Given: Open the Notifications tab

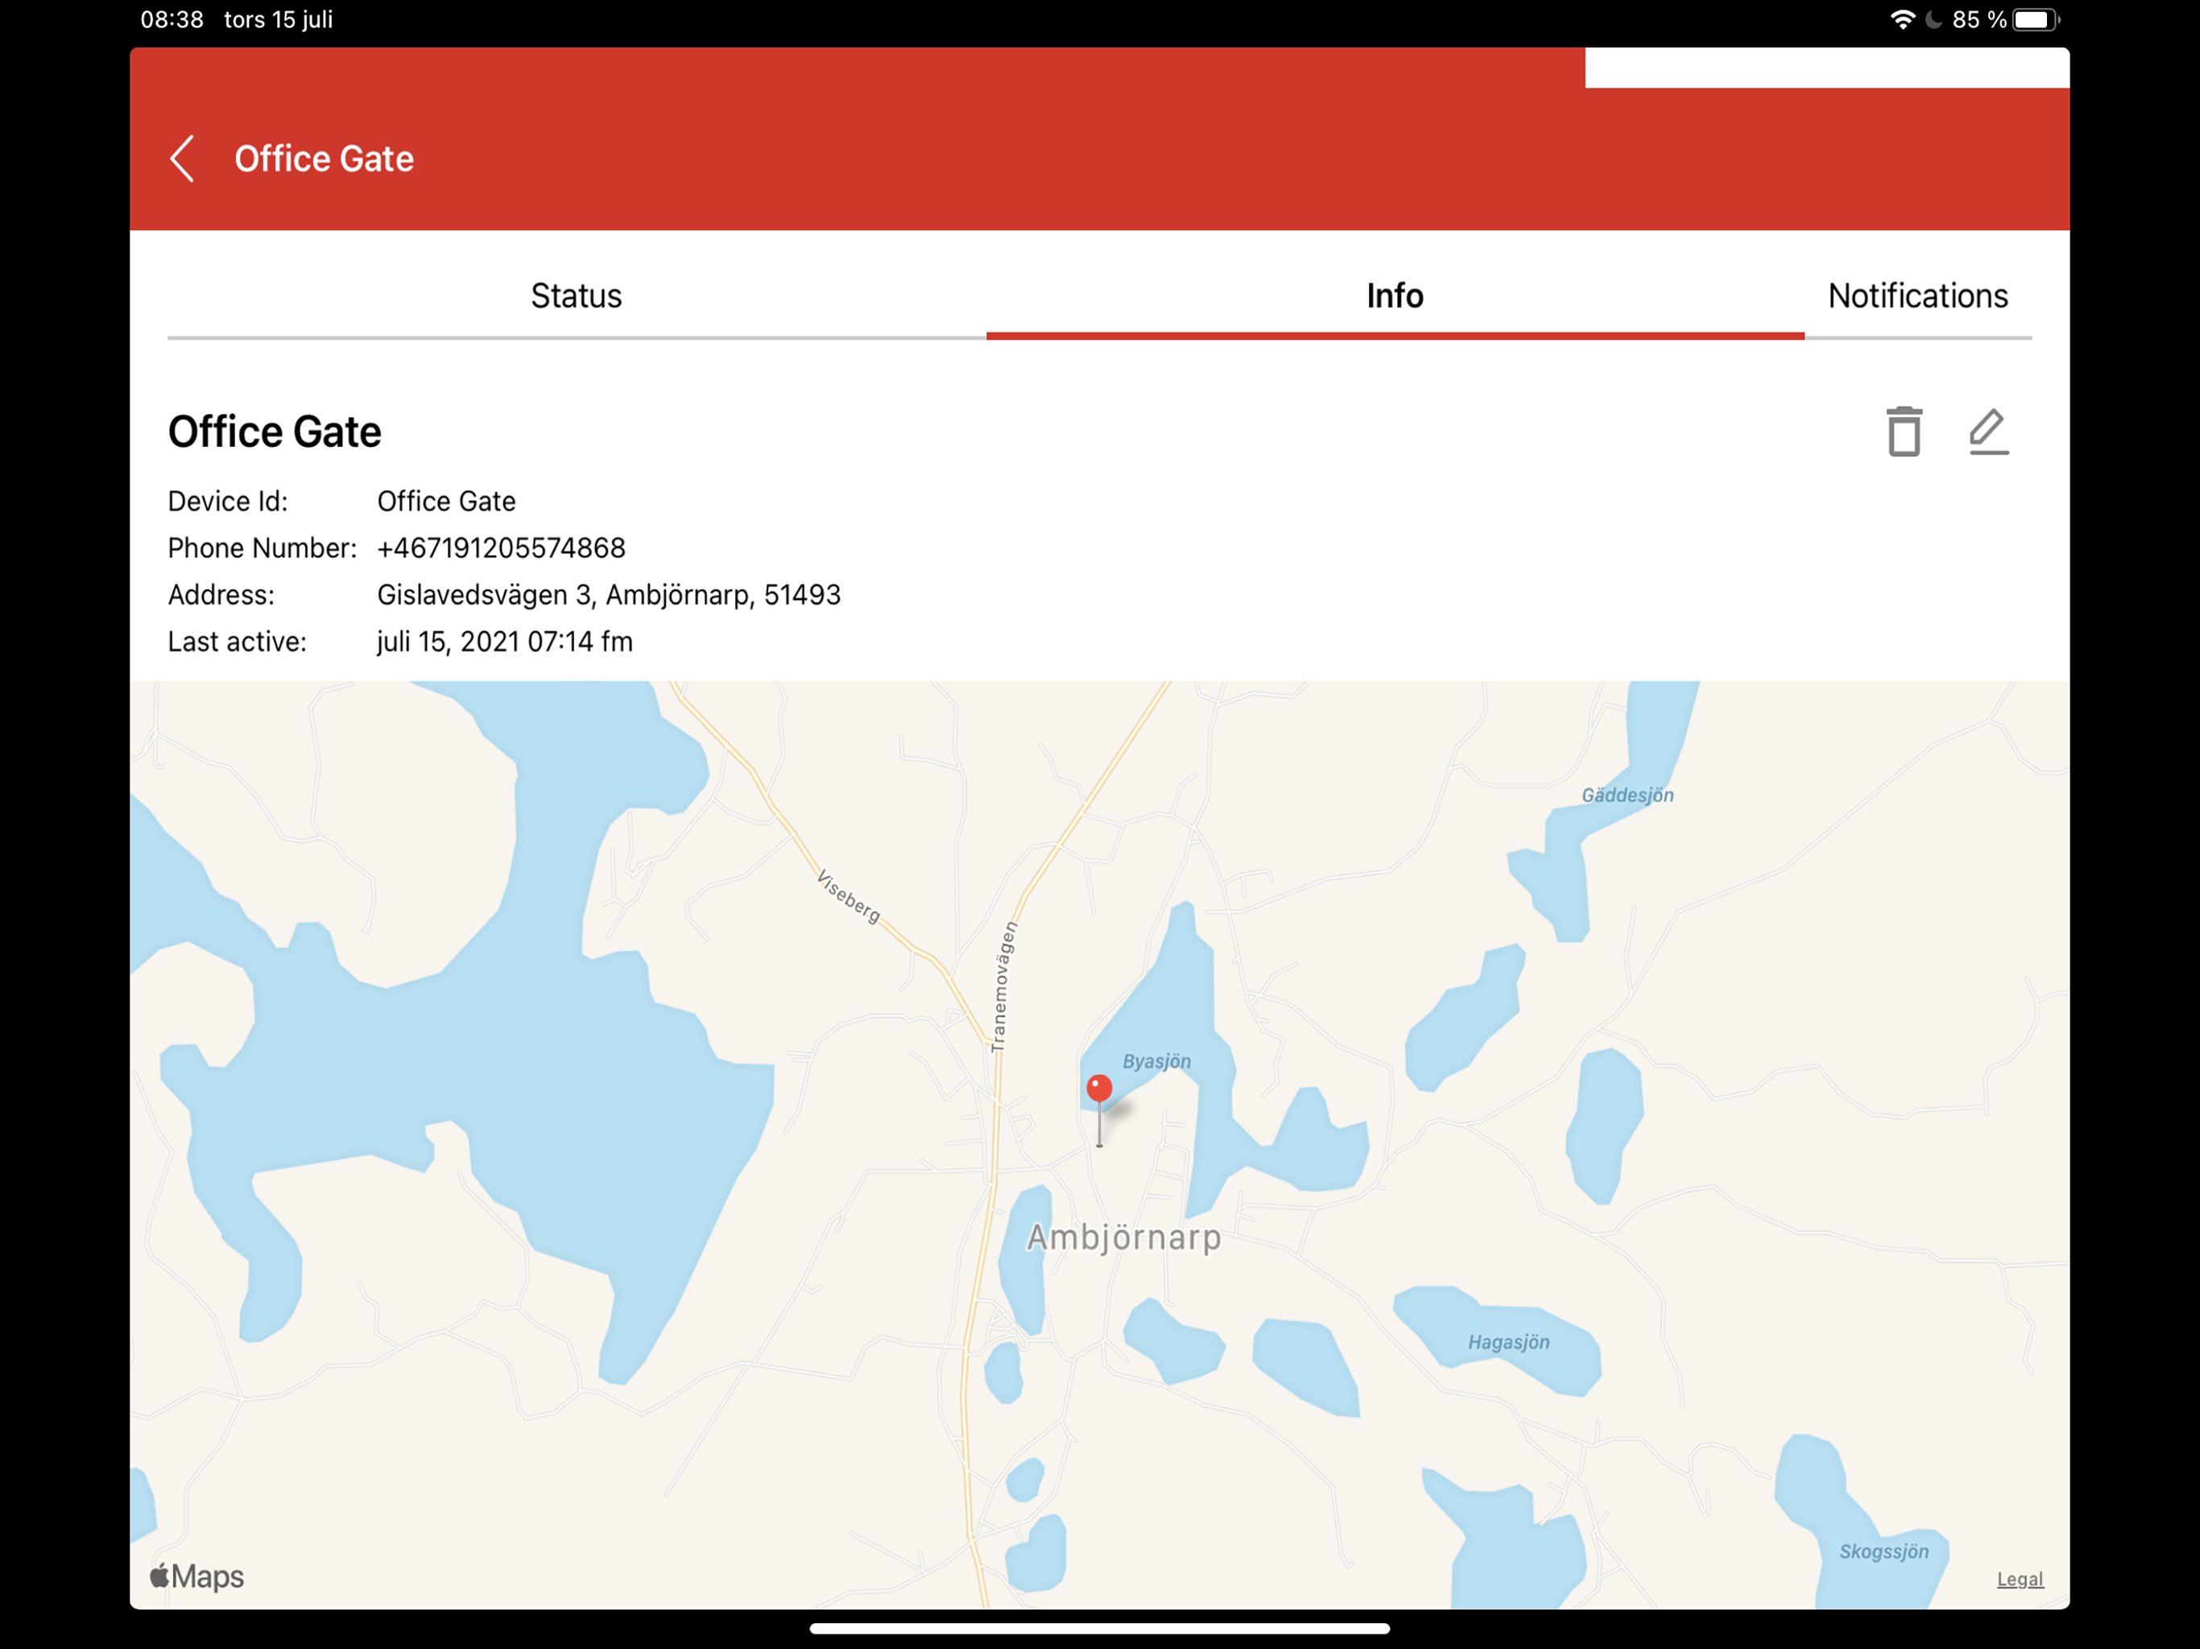Looking at the screenshot, I should point(1917,295).
